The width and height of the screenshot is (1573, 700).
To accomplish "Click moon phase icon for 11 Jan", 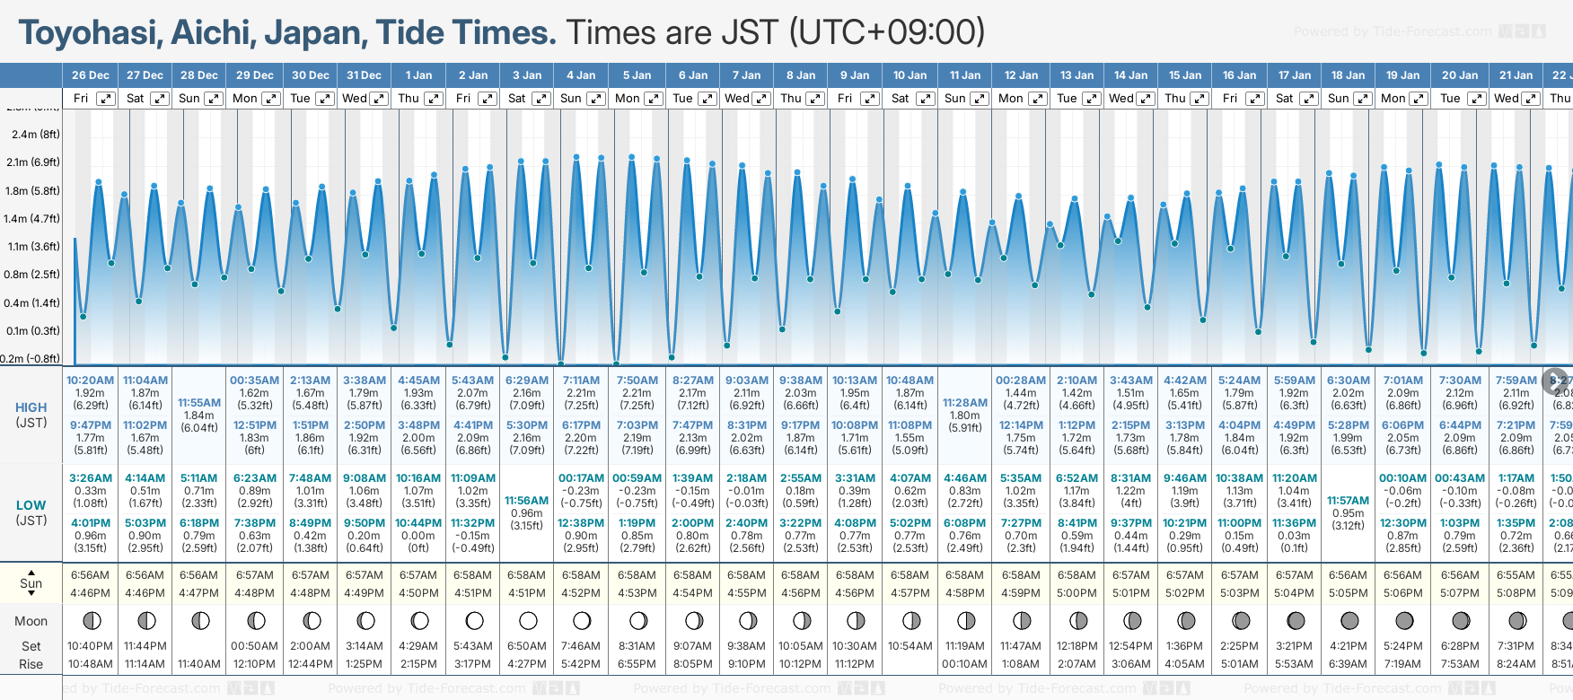I will pos(966,620).
